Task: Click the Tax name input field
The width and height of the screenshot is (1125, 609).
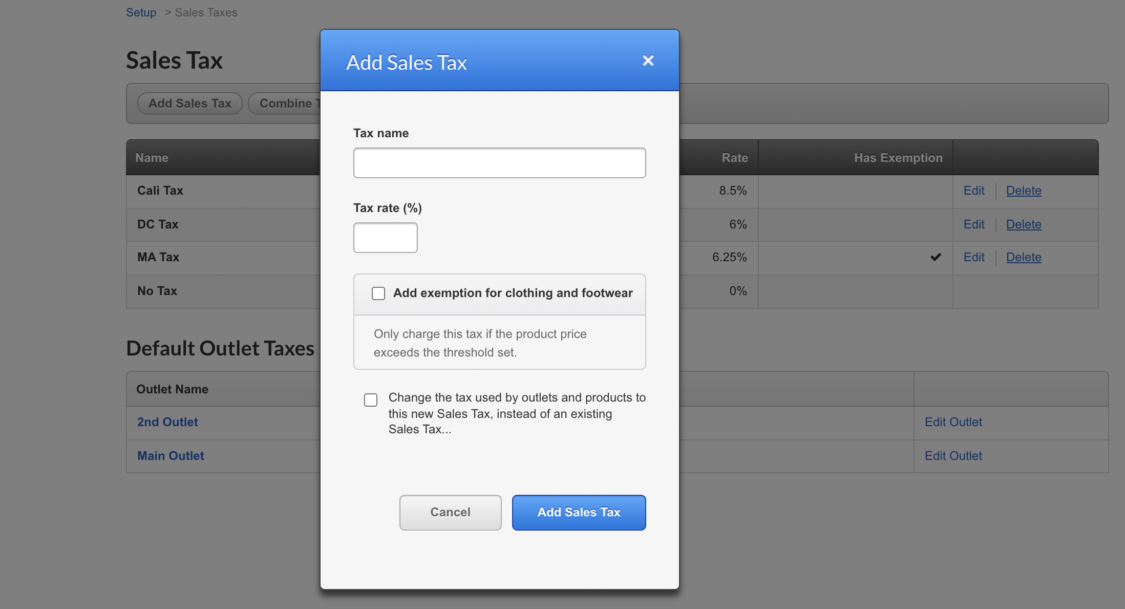Action: (x=499, y=163)
